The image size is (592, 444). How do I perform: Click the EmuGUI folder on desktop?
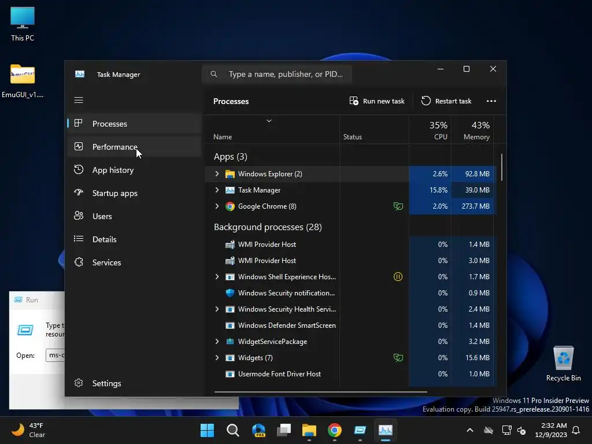tap(23, 81)
